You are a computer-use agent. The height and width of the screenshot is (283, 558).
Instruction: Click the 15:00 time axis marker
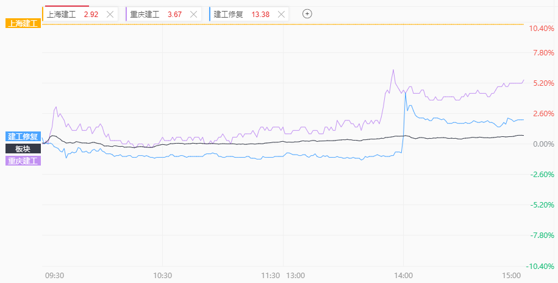[x=511, y=276]
